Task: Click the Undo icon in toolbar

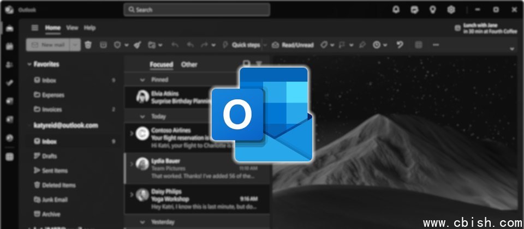Action: [x=400, y=45]
